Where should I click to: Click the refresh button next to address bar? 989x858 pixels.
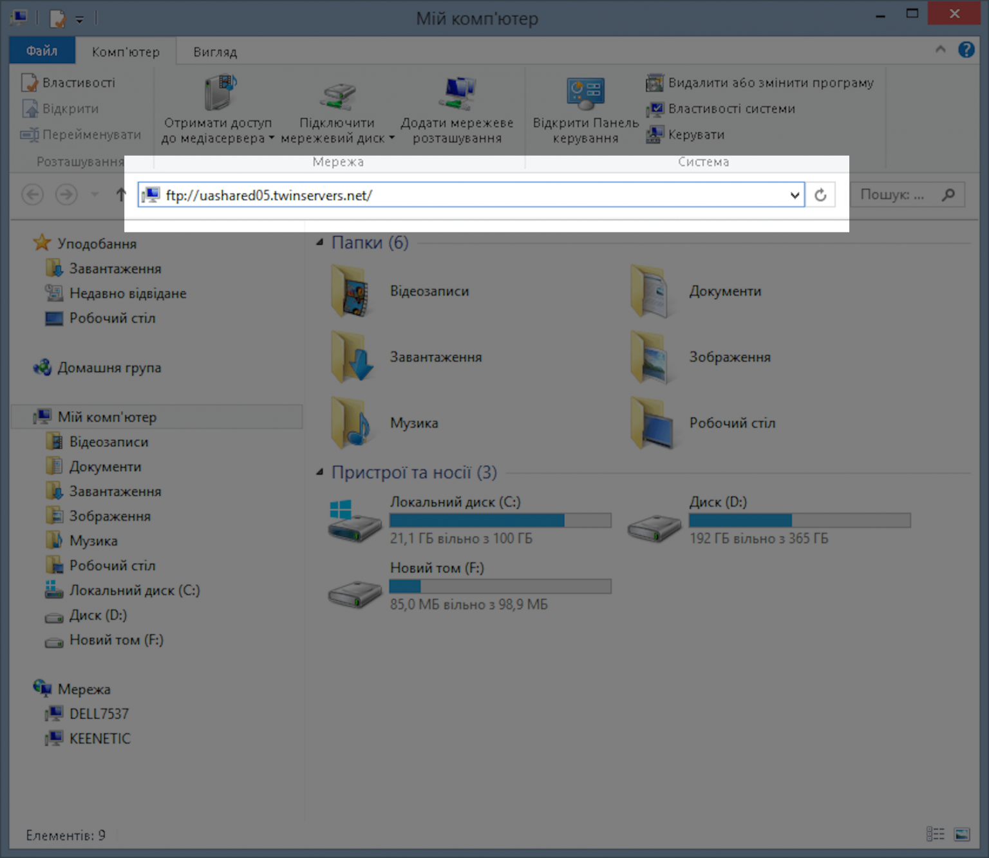(820, 195)
